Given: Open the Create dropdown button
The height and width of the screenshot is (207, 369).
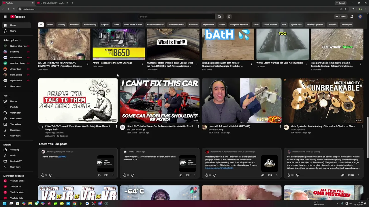Looking at the screenshot, I should pos(340,17).
